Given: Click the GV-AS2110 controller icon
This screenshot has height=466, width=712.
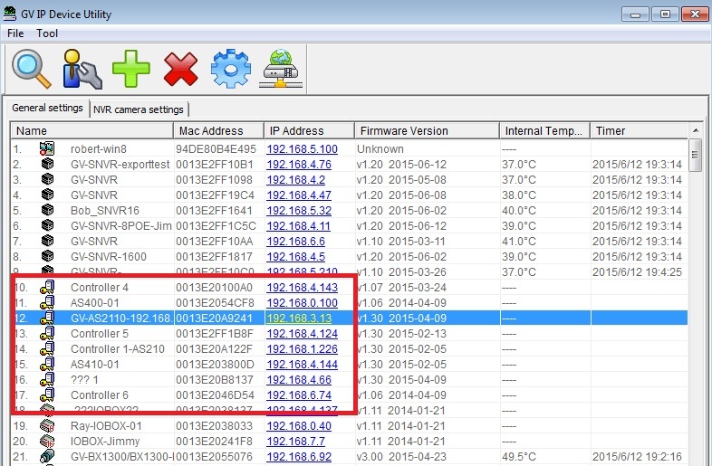Looking at the screenshot, I should pos(47,319).
